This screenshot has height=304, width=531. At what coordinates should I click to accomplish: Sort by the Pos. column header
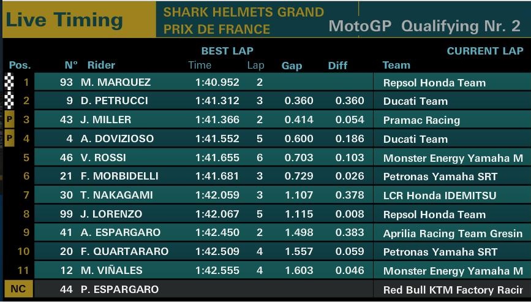tap(20, 65)
